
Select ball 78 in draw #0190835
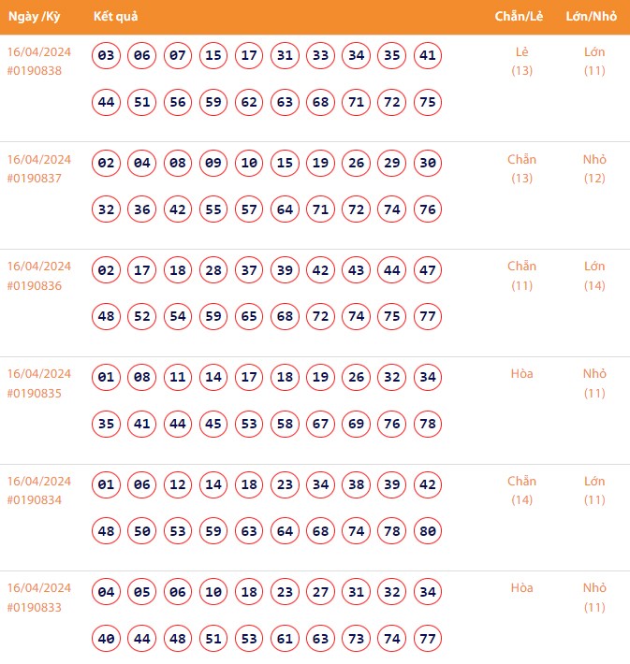point(427,424)
